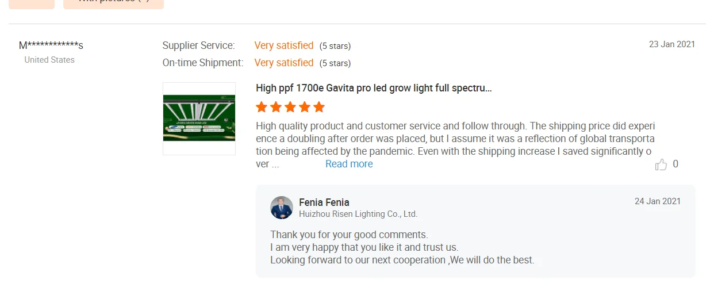This screenshot has height=287, width=714.
Task: Click the helpful vote count 0
Action: click(675, 164)
